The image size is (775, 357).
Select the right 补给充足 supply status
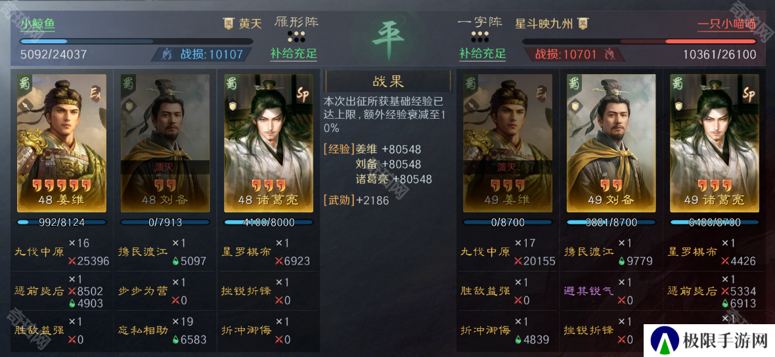(x=482, y=53)
